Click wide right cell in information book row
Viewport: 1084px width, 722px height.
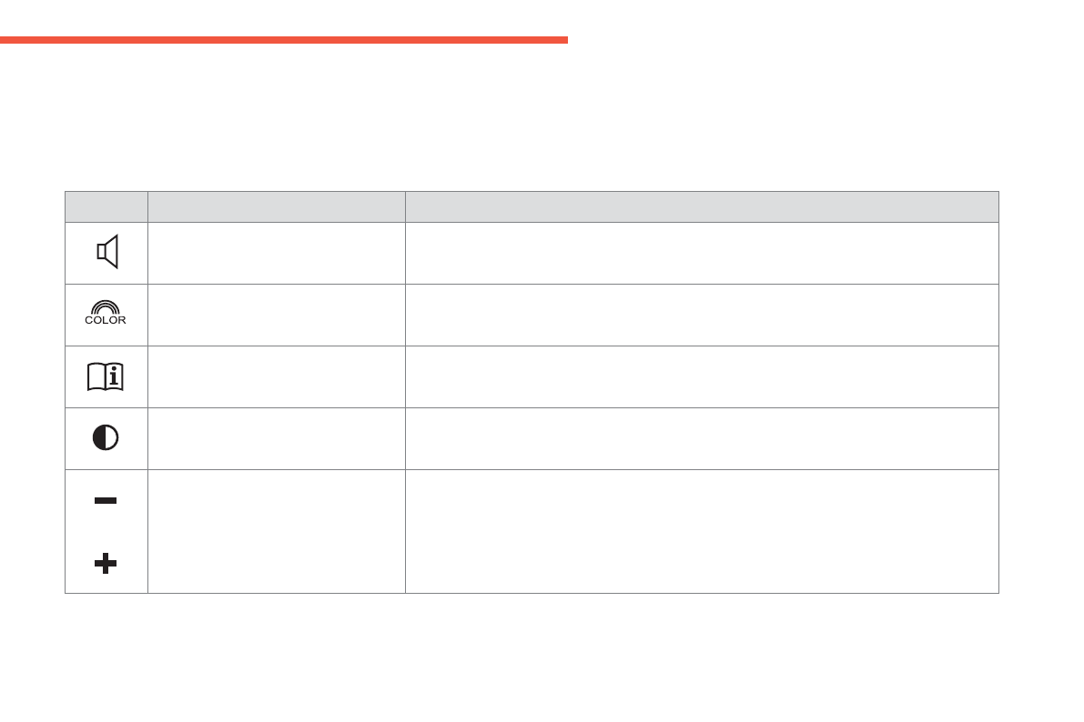[x=701, y=376]
